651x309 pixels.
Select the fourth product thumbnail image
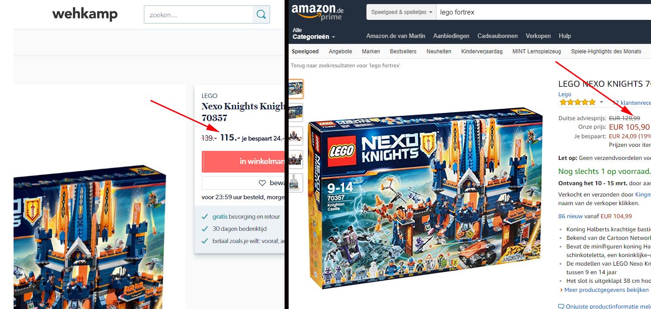(x=296, y=159)
